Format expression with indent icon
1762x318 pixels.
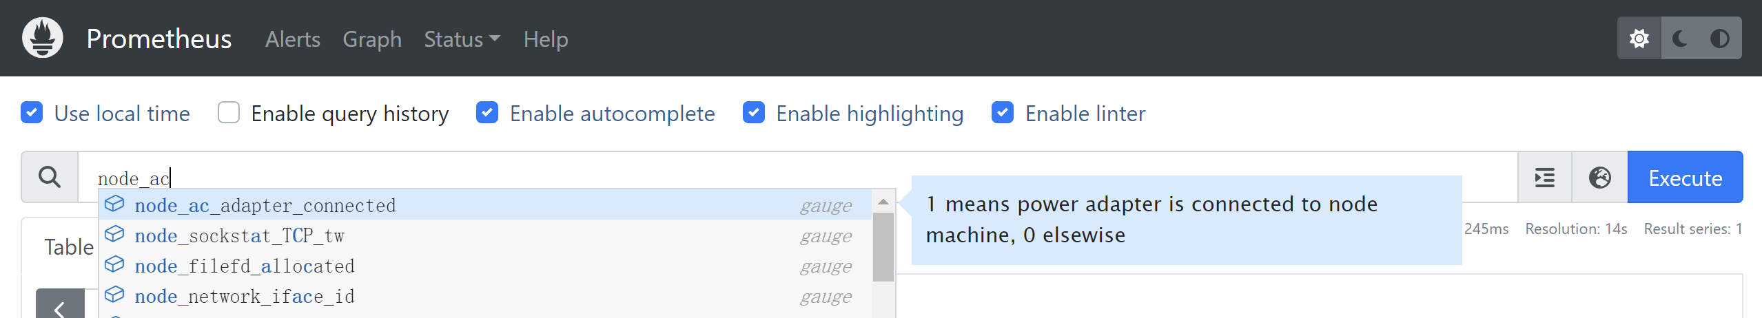(1545, 178)
